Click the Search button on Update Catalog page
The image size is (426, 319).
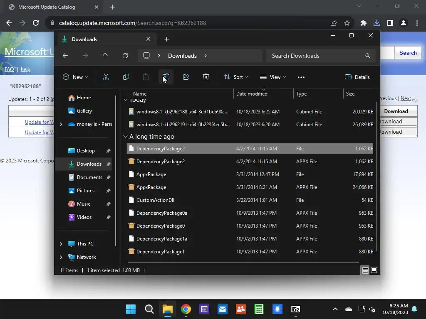pos(408,53)
